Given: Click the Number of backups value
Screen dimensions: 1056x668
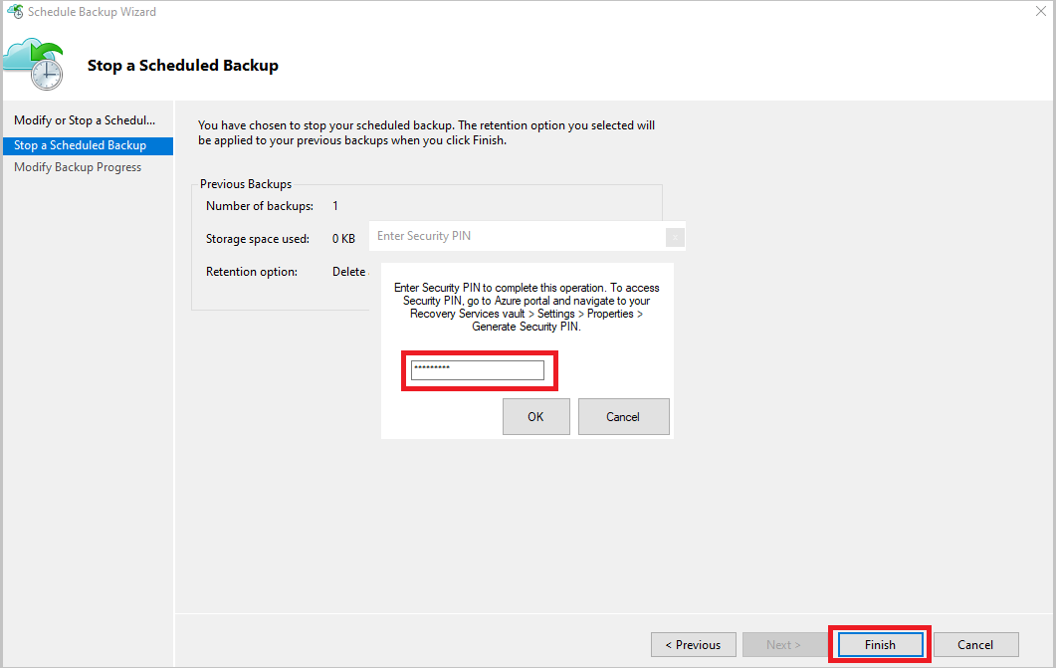Looking at the screenshot, I should 335,205.
